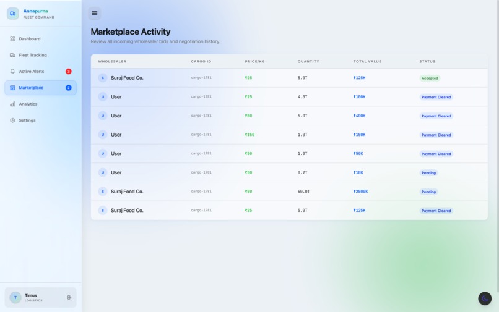Click the QUANTITY column header
The width and height of the screenshot is (499, 312).
pyautogui.click(x=308, y=61)
